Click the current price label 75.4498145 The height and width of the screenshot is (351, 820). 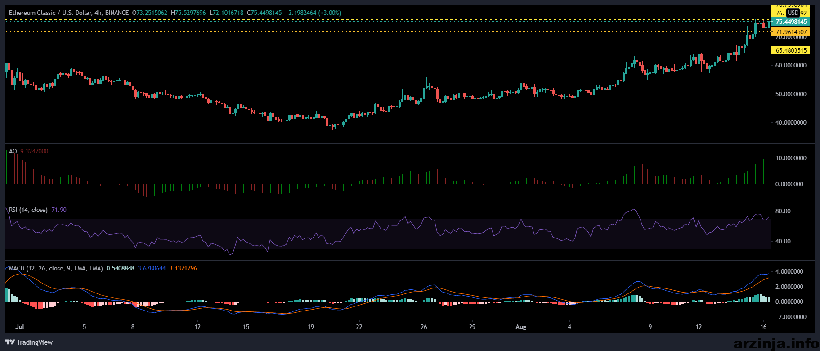[x=791, y=22]
